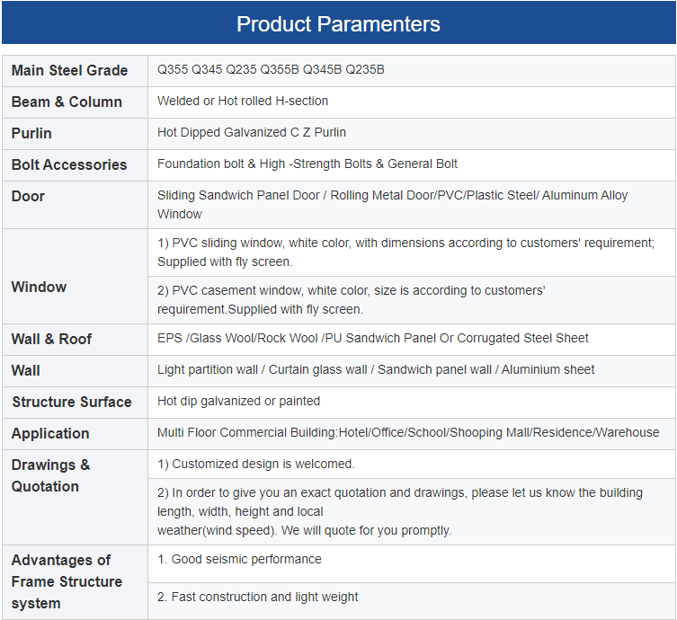Click the Main Steel Grade label
Image resolution: width=677 pixels, height=620 pixels.
[x=69, y=70]
